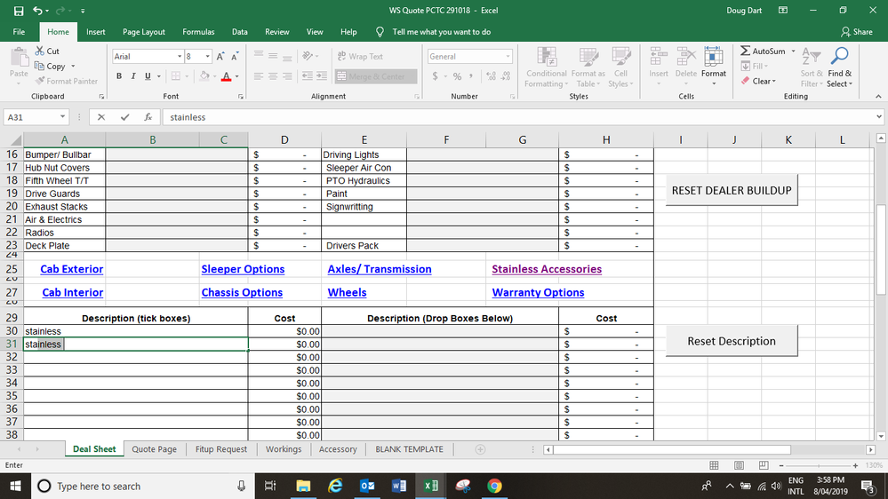888x499 pixels.
Task: Open the AutoSum dropdown arrow
Action: click(x=793, y=51)
